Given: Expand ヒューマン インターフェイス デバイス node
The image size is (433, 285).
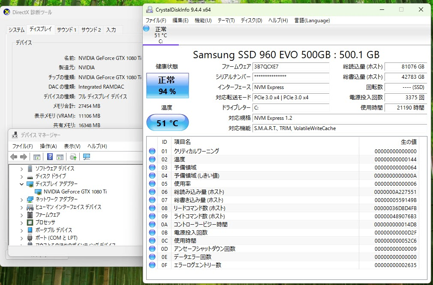Looking at the screenshot, I should point(21,207).
